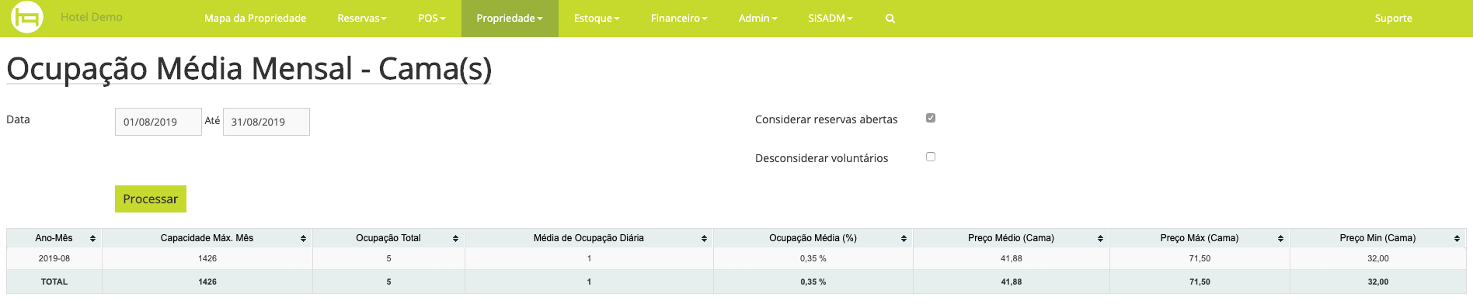Sort by Preço Min (Cama) column arrows

point(1457,239)
